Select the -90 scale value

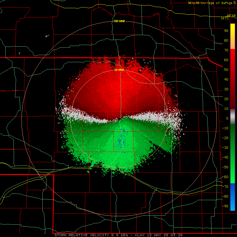click(225, 206)
